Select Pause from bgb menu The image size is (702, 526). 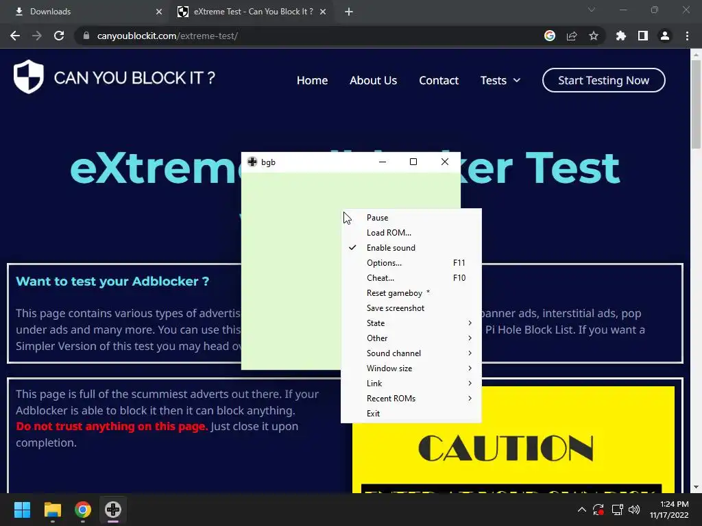(411, 218)
